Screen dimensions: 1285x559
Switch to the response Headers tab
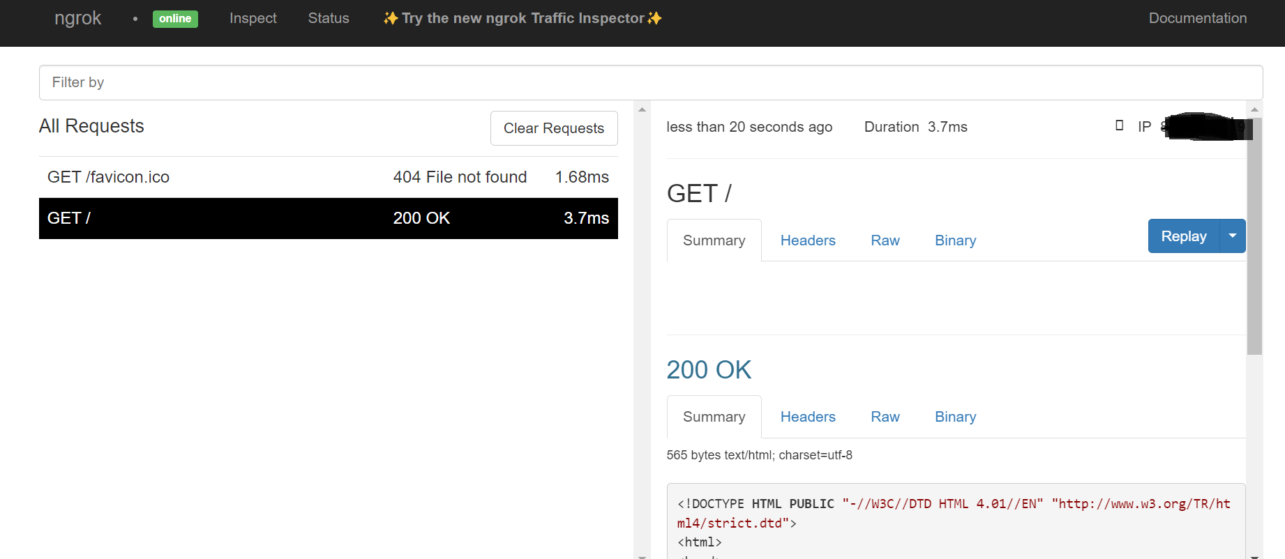[807, 417]
